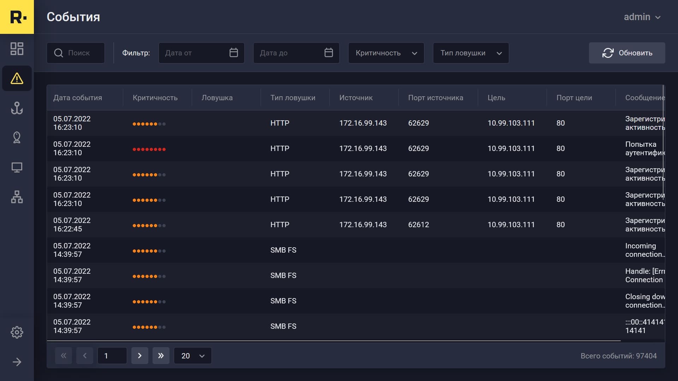
Task: Open the network topology icon in sidebar
Action: tap(17, 197)
